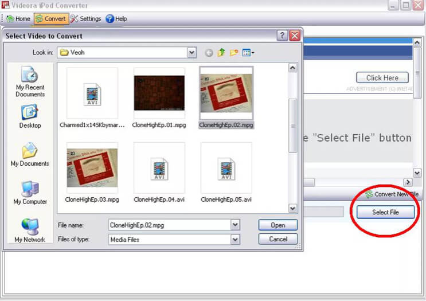
Task: Expand the Look in folder dropdown
Action: pos(191,52)
